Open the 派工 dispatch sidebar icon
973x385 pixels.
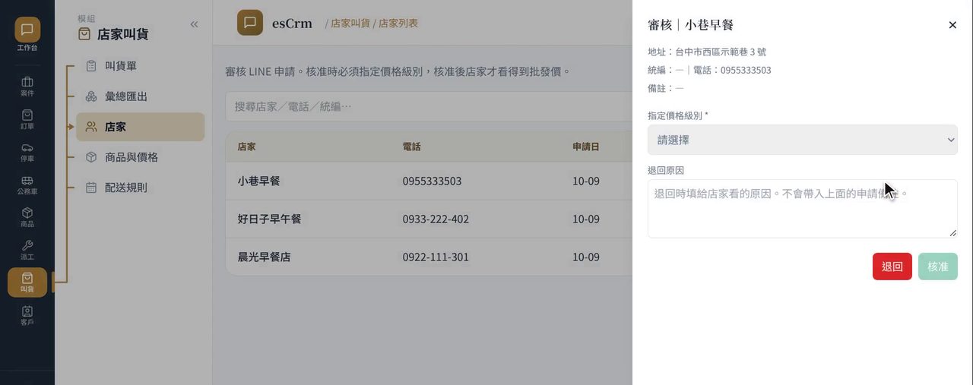point(27,250)
